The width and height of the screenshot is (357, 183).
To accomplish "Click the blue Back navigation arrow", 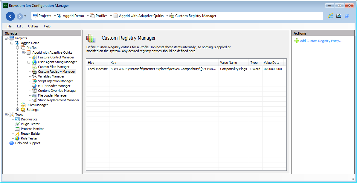I will 10,16.
